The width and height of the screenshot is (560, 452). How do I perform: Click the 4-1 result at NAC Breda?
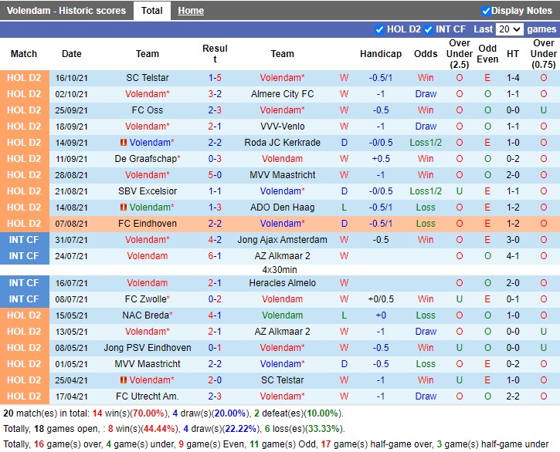point(215,315)
